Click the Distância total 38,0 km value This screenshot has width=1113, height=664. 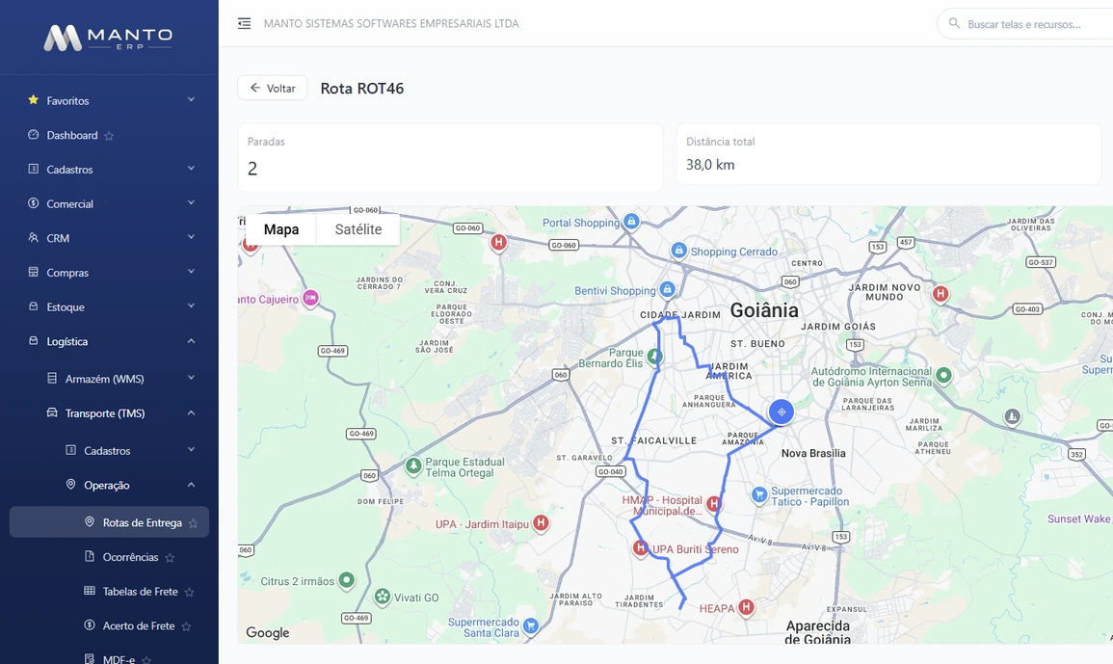(x=710, y=165)
